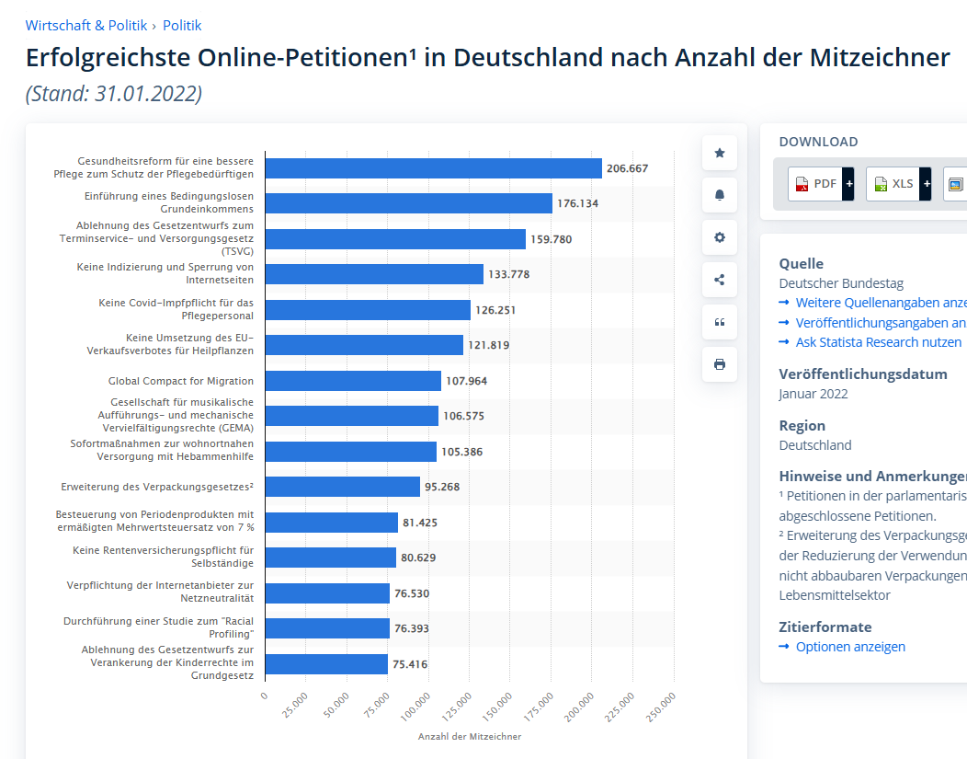
Task: Click the plus next to PDF
Action: [x=848, y=184]
